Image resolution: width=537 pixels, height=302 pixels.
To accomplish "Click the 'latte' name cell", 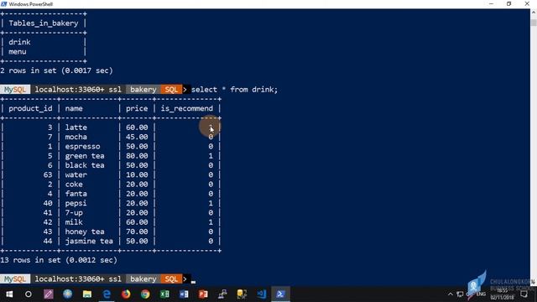I will 76,128.
